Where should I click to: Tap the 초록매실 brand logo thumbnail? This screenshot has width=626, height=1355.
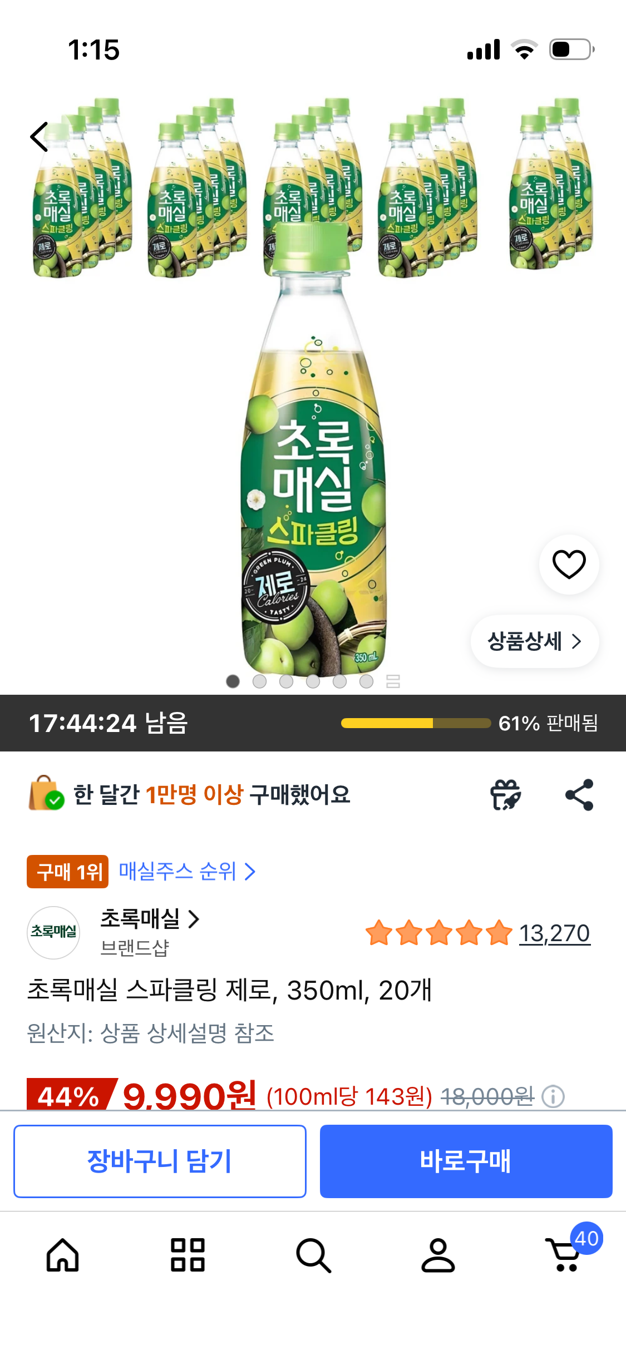tap(53, 932)
